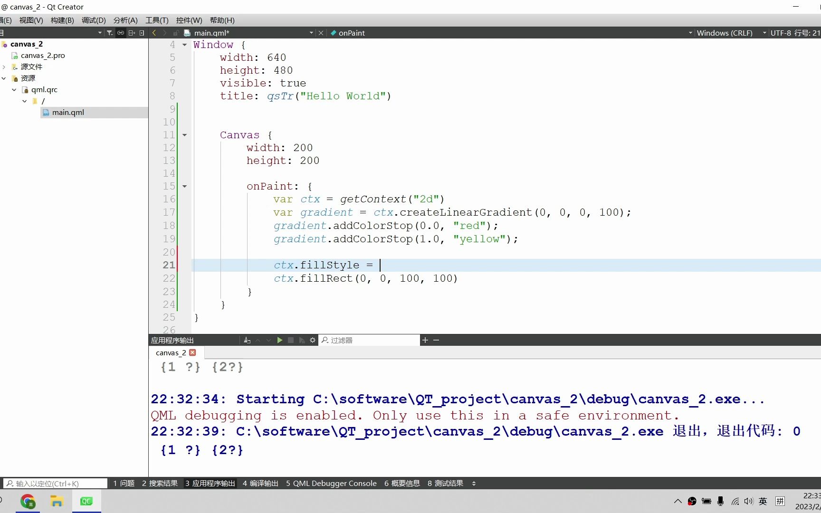
Task: Open 调试(D) menu
Action: point(94,20)
